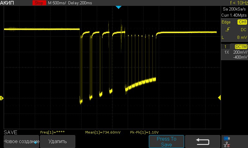Viewport: 248px width, 148px height.
Task: Click the network LAN status icon
Action: [227, 144]
